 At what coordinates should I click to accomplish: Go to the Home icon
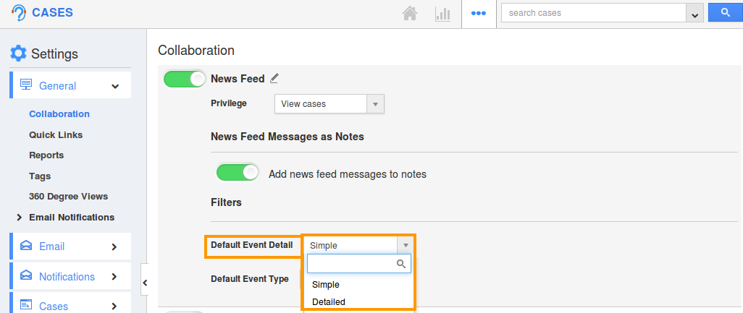410,13
